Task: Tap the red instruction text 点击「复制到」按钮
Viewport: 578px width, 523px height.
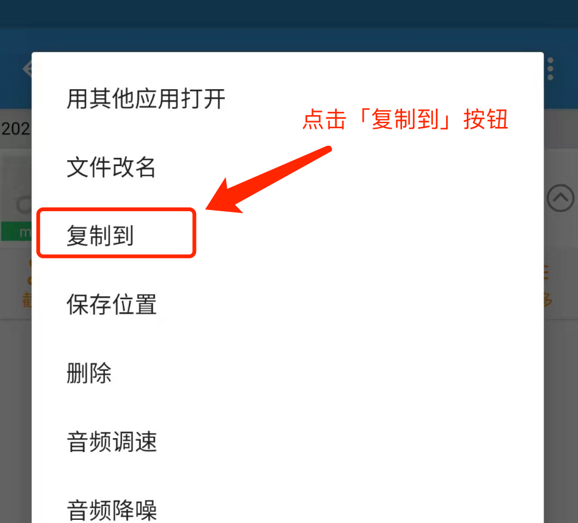Action: 405,119
